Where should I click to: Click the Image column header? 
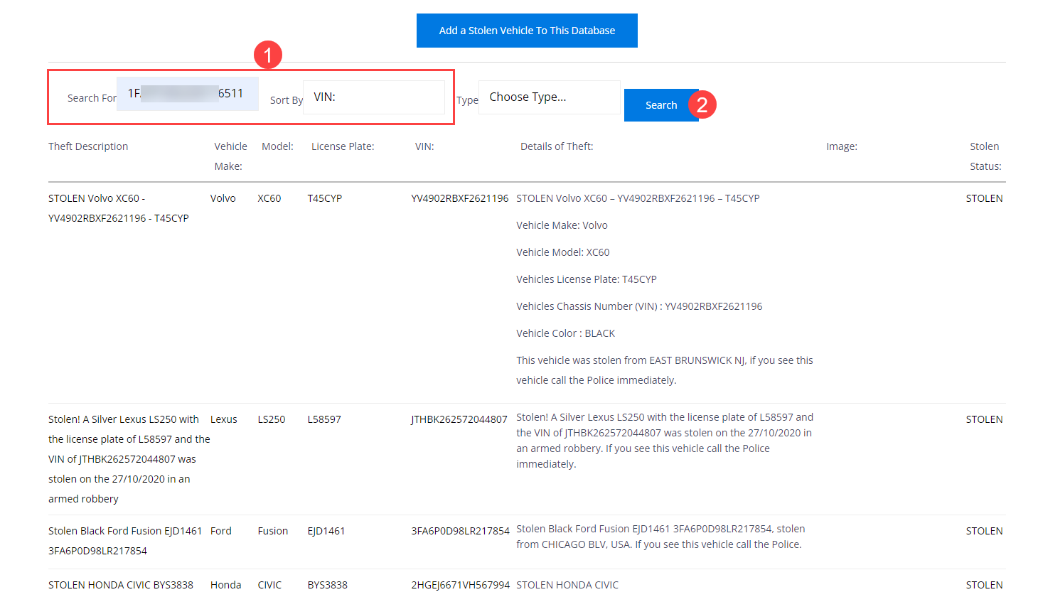(x=842, y=146)
